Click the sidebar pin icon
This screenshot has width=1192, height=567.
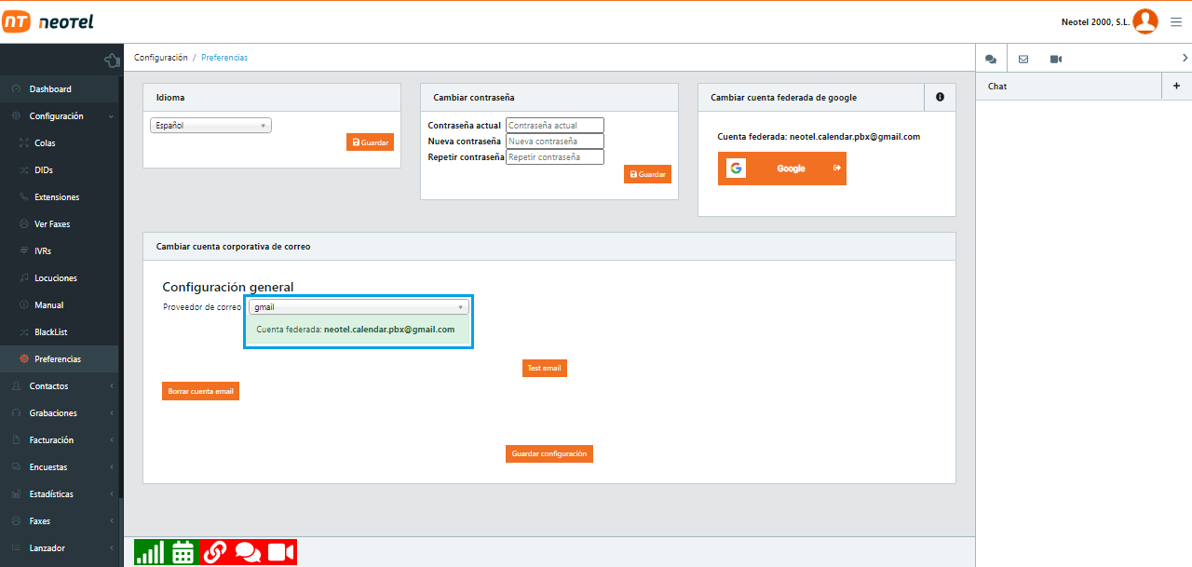tap(112, 61)
